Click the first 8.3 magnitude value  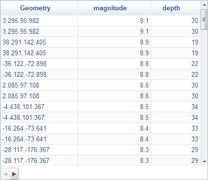(x=144, y=150)
